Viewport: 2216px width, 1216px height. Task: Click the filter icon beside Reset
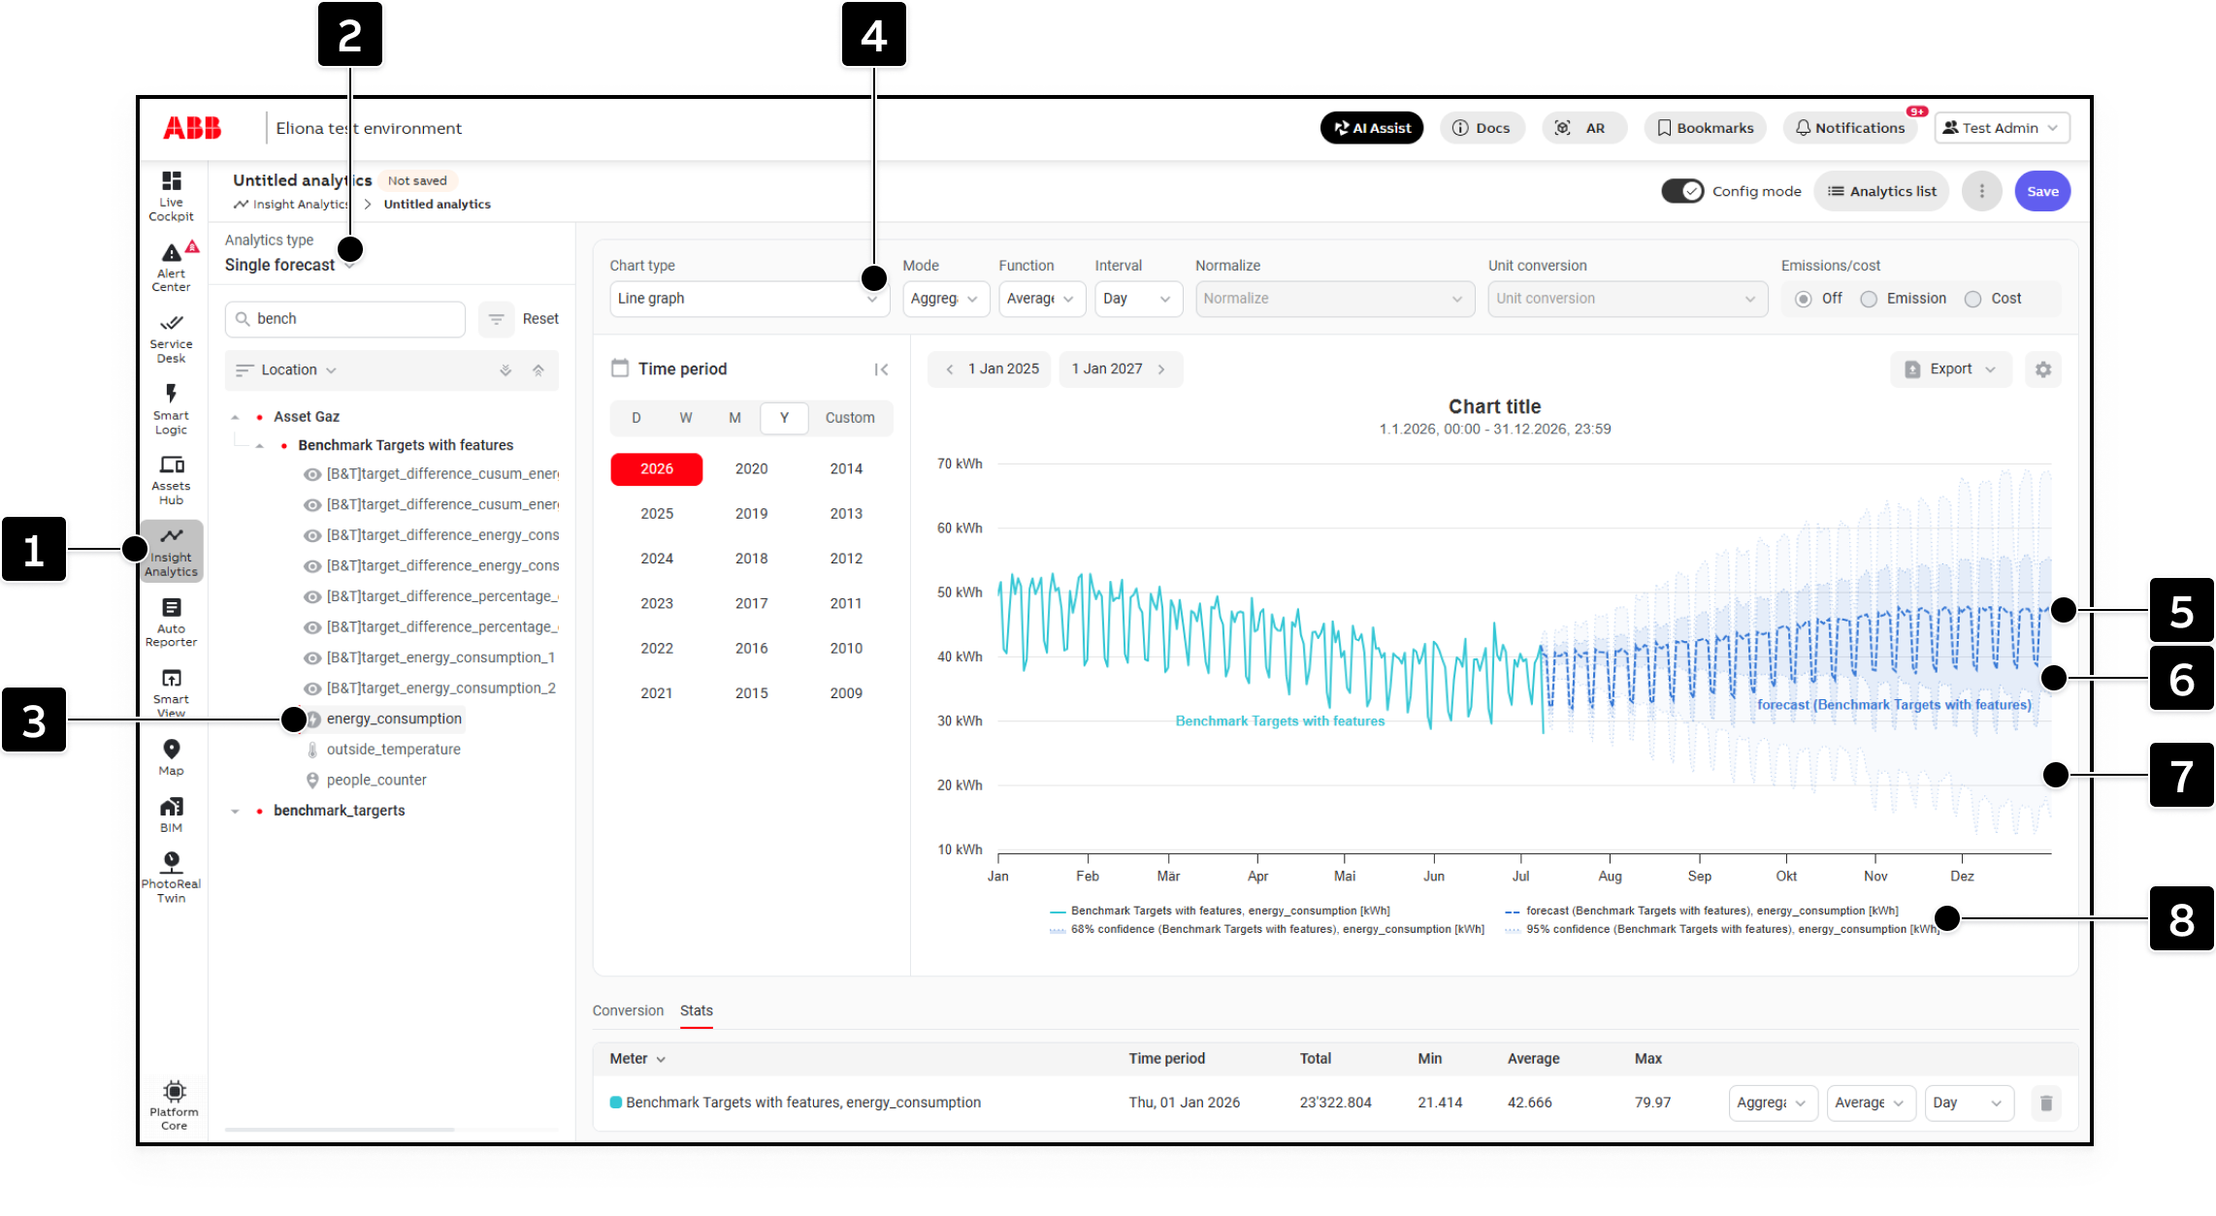coord(496,319)
